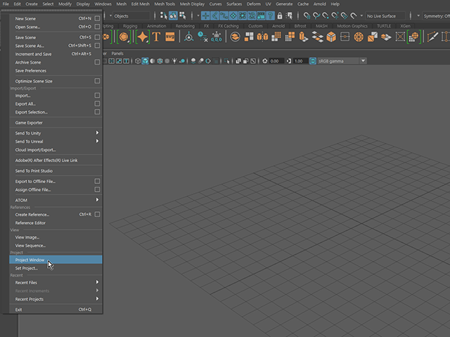The image size is (450, 337).
Task: Choose Set Project... from File menu
Action: pos(56,268)
